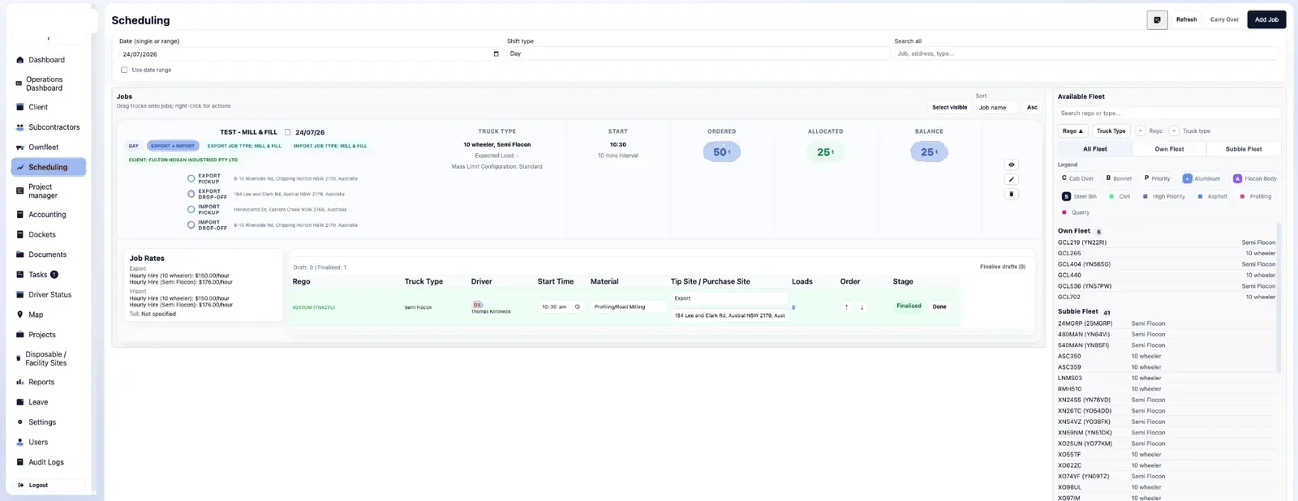Select the Import Drop-off circle marker
Image resolution: width=1298 pixels, height=501 pixels.
pos(191,225)
